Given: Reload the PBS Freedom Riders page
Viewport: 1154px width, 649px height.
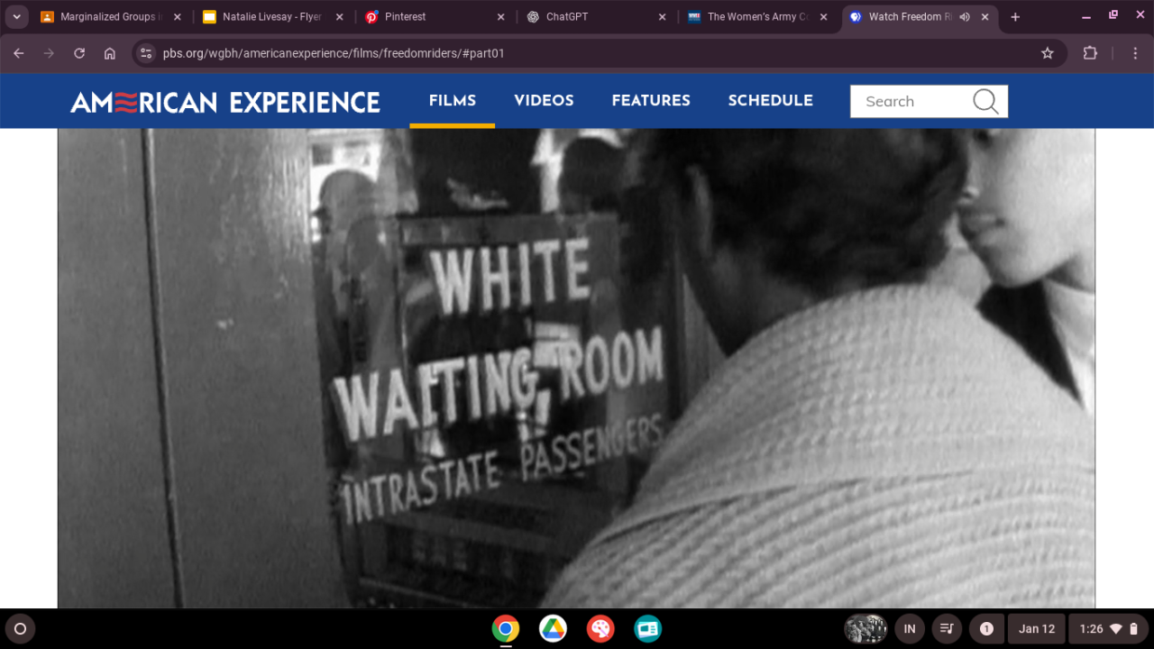Looking at the screenshot, I should point(79,53).
